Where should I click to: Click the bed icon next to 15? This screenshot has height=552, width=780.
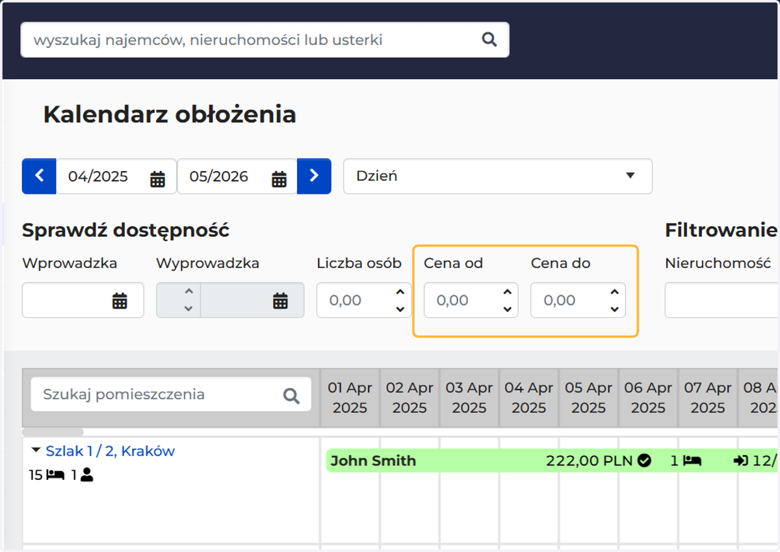[x=55, y=475]
